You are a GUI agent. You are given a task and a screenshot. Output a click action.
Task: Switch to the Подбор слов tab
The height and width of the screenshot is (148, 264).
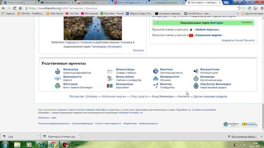click(x=94, y=2)
